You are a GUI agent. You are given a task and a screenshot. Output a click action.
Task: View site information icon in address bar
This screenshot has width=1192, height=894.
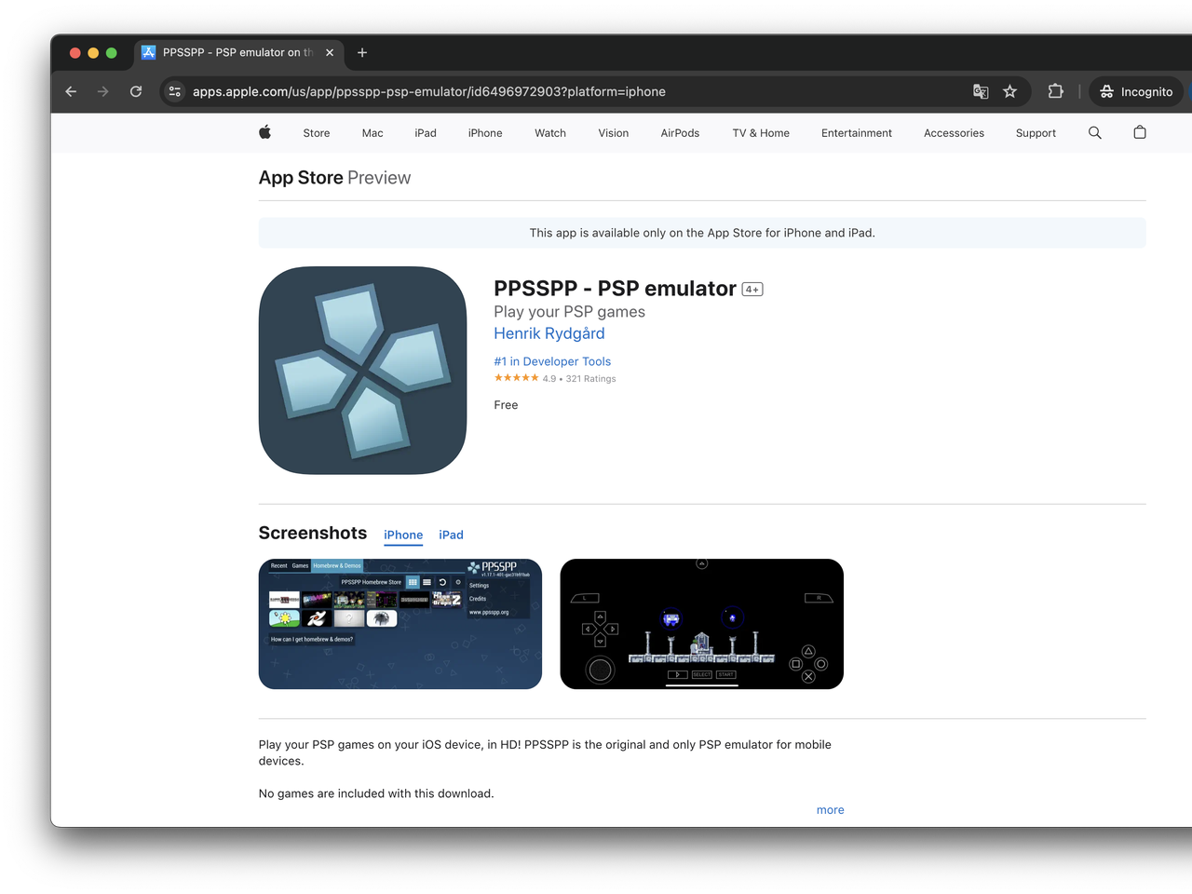click(x=175, y=91)
